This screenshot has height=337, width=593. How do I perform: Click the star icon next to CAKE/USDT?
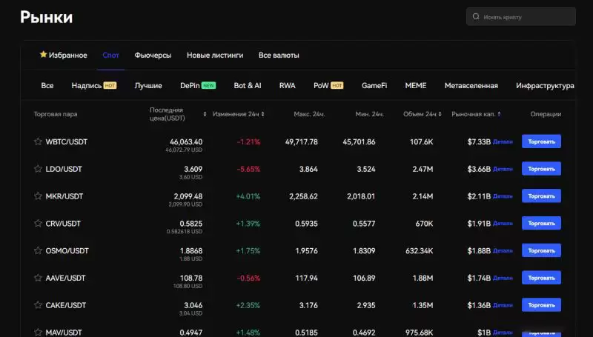(x=38, y=304)
